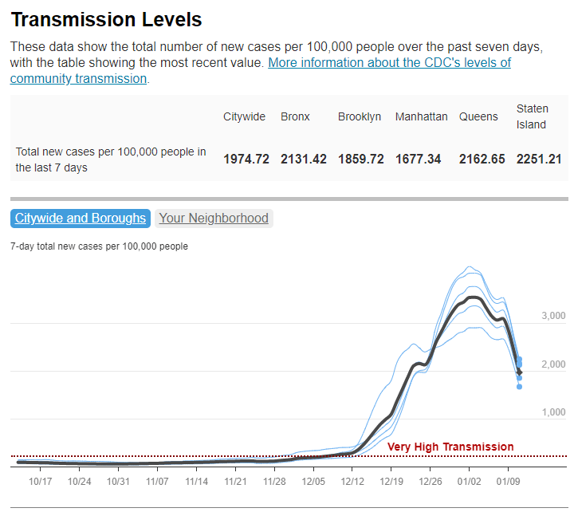Click the 01/02 date on chart axis

(x=469, y=482)
